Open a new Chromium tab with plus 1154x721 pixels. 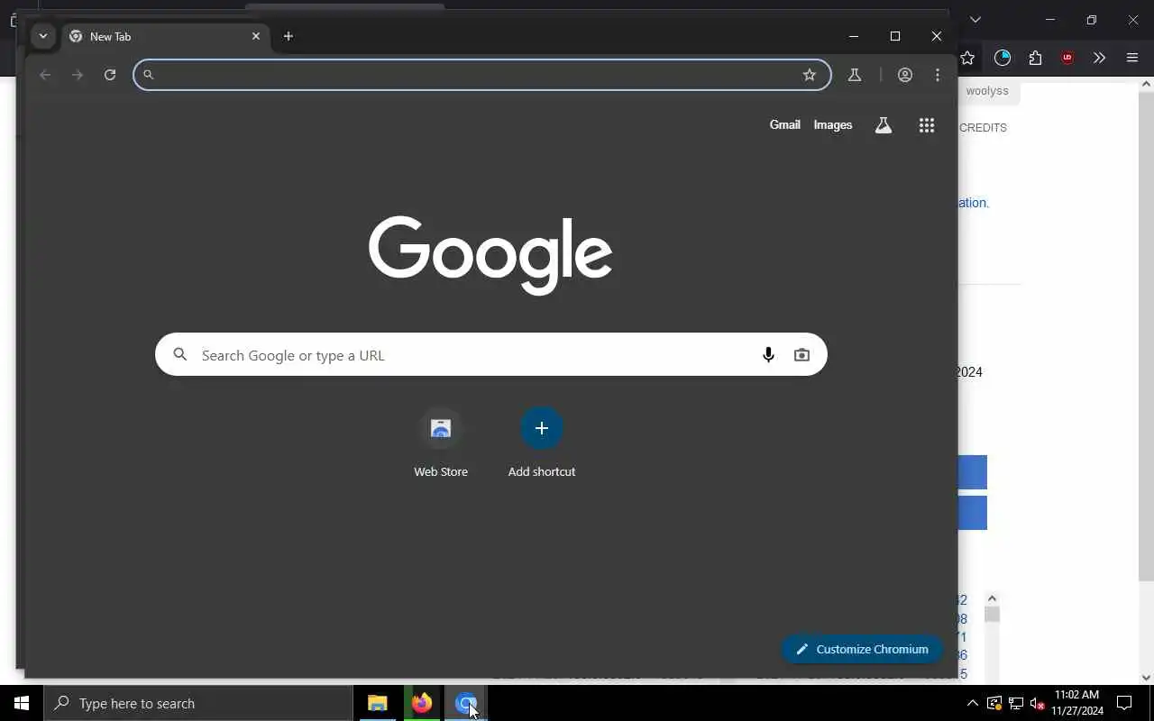(288, 36)
